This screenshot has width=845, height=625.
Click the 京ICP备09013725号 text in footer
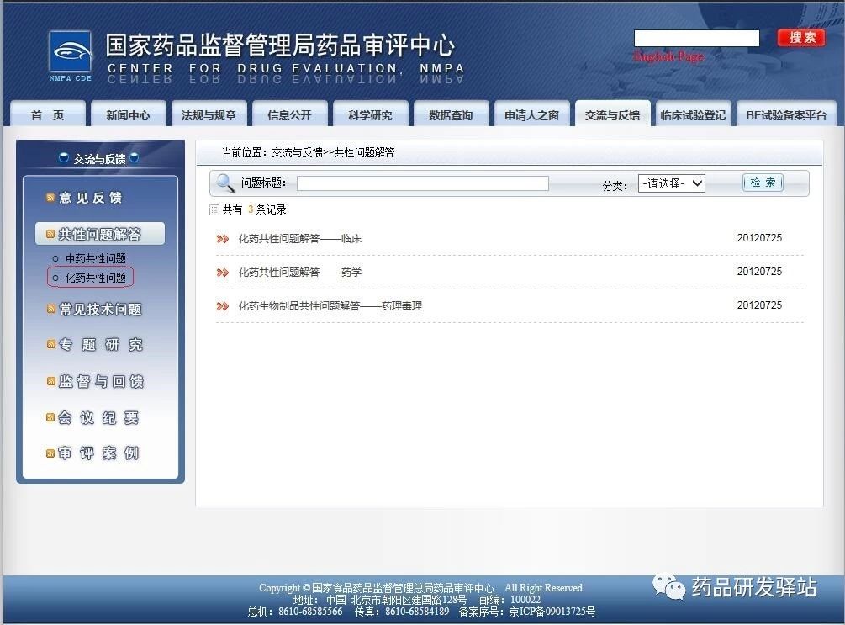point(552,612)
